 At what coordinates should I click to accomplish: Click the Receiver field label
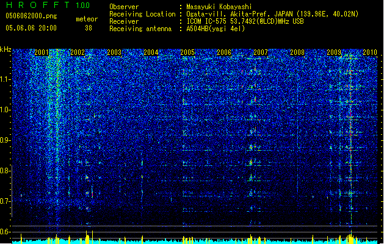click(x=124, y=21)
